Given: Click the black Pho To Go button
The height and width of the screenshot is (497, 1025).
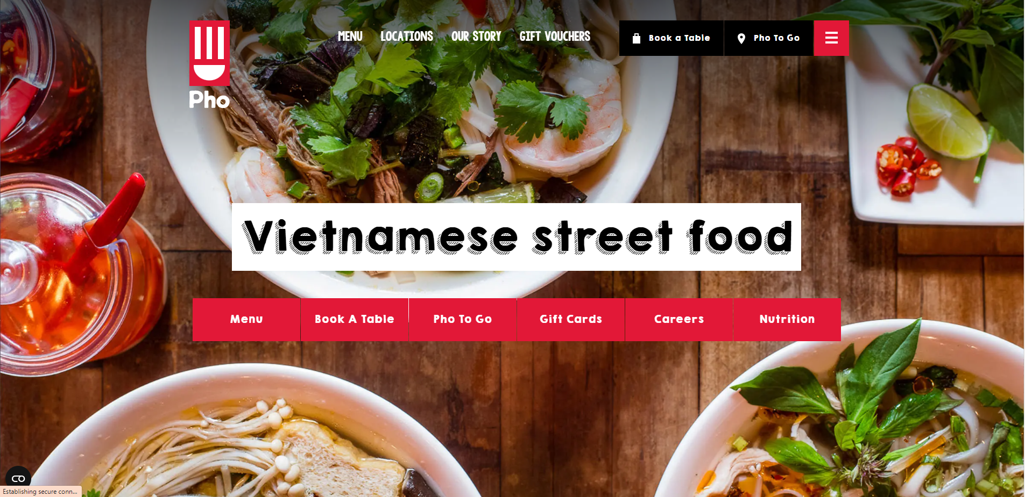Looking at the screenshot, I should tap(769, 38).
